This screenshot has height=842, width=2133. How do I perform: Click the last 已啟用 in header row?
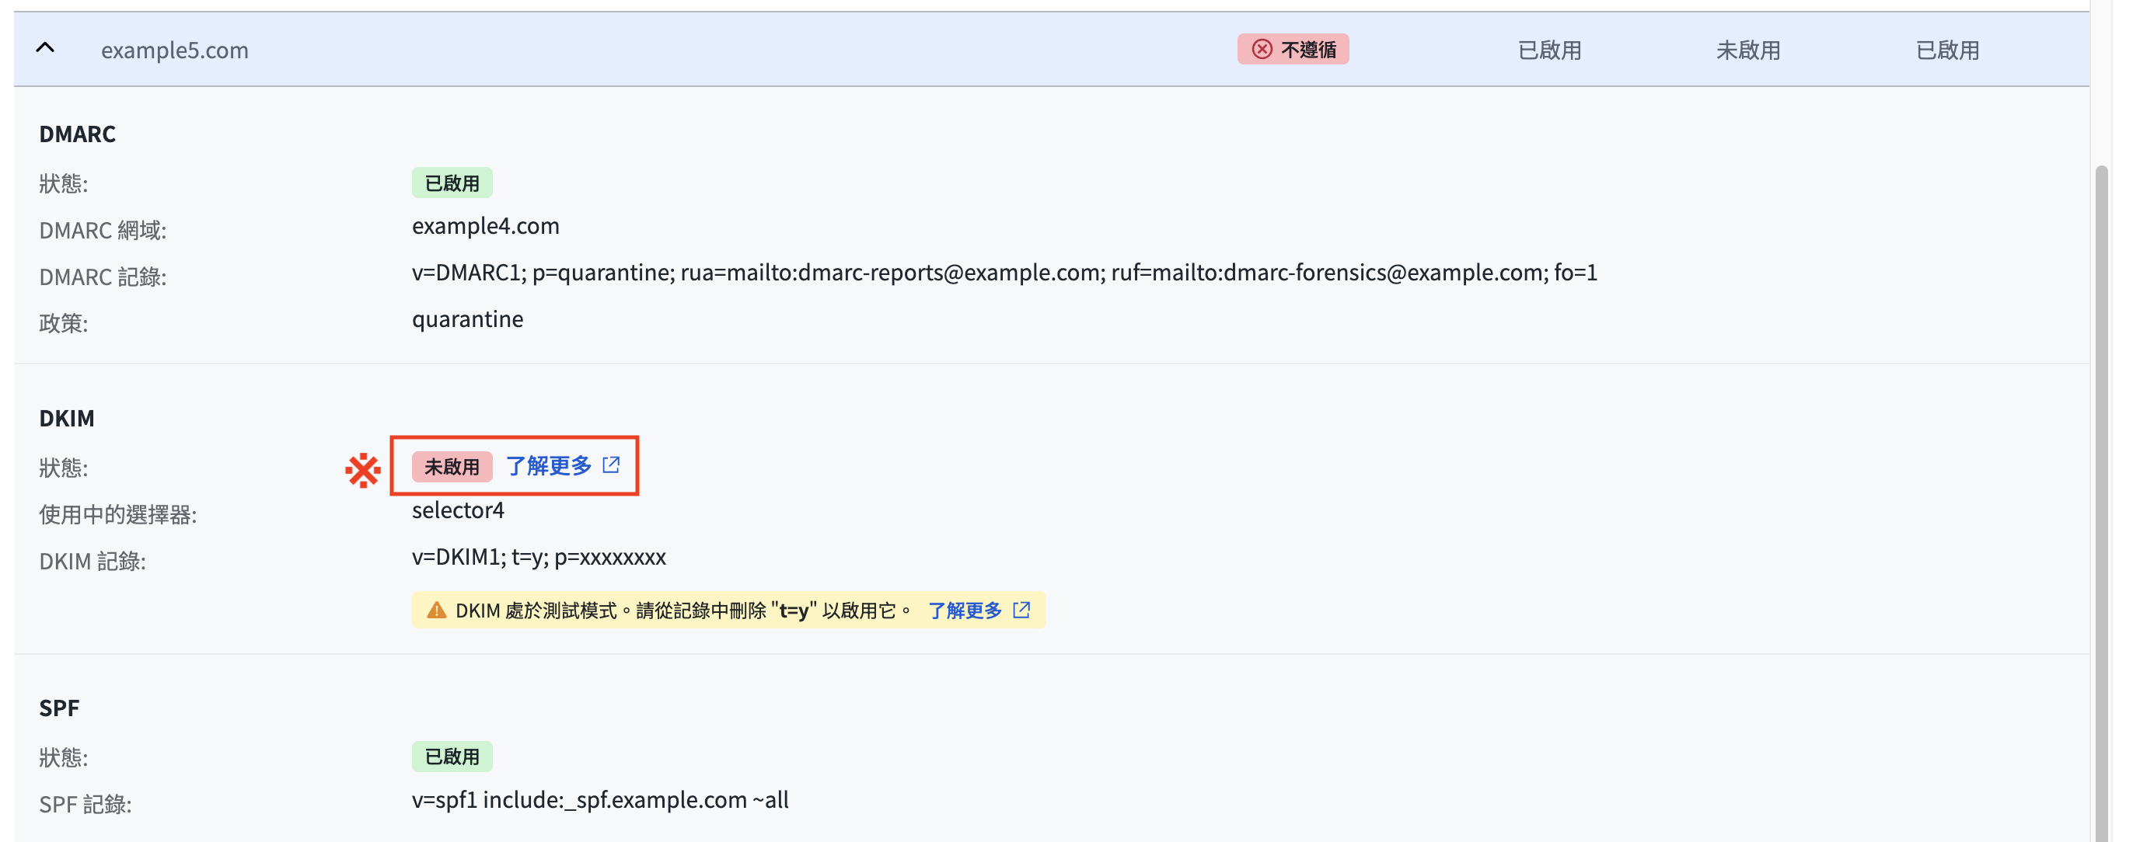[x=1947, y=50]
